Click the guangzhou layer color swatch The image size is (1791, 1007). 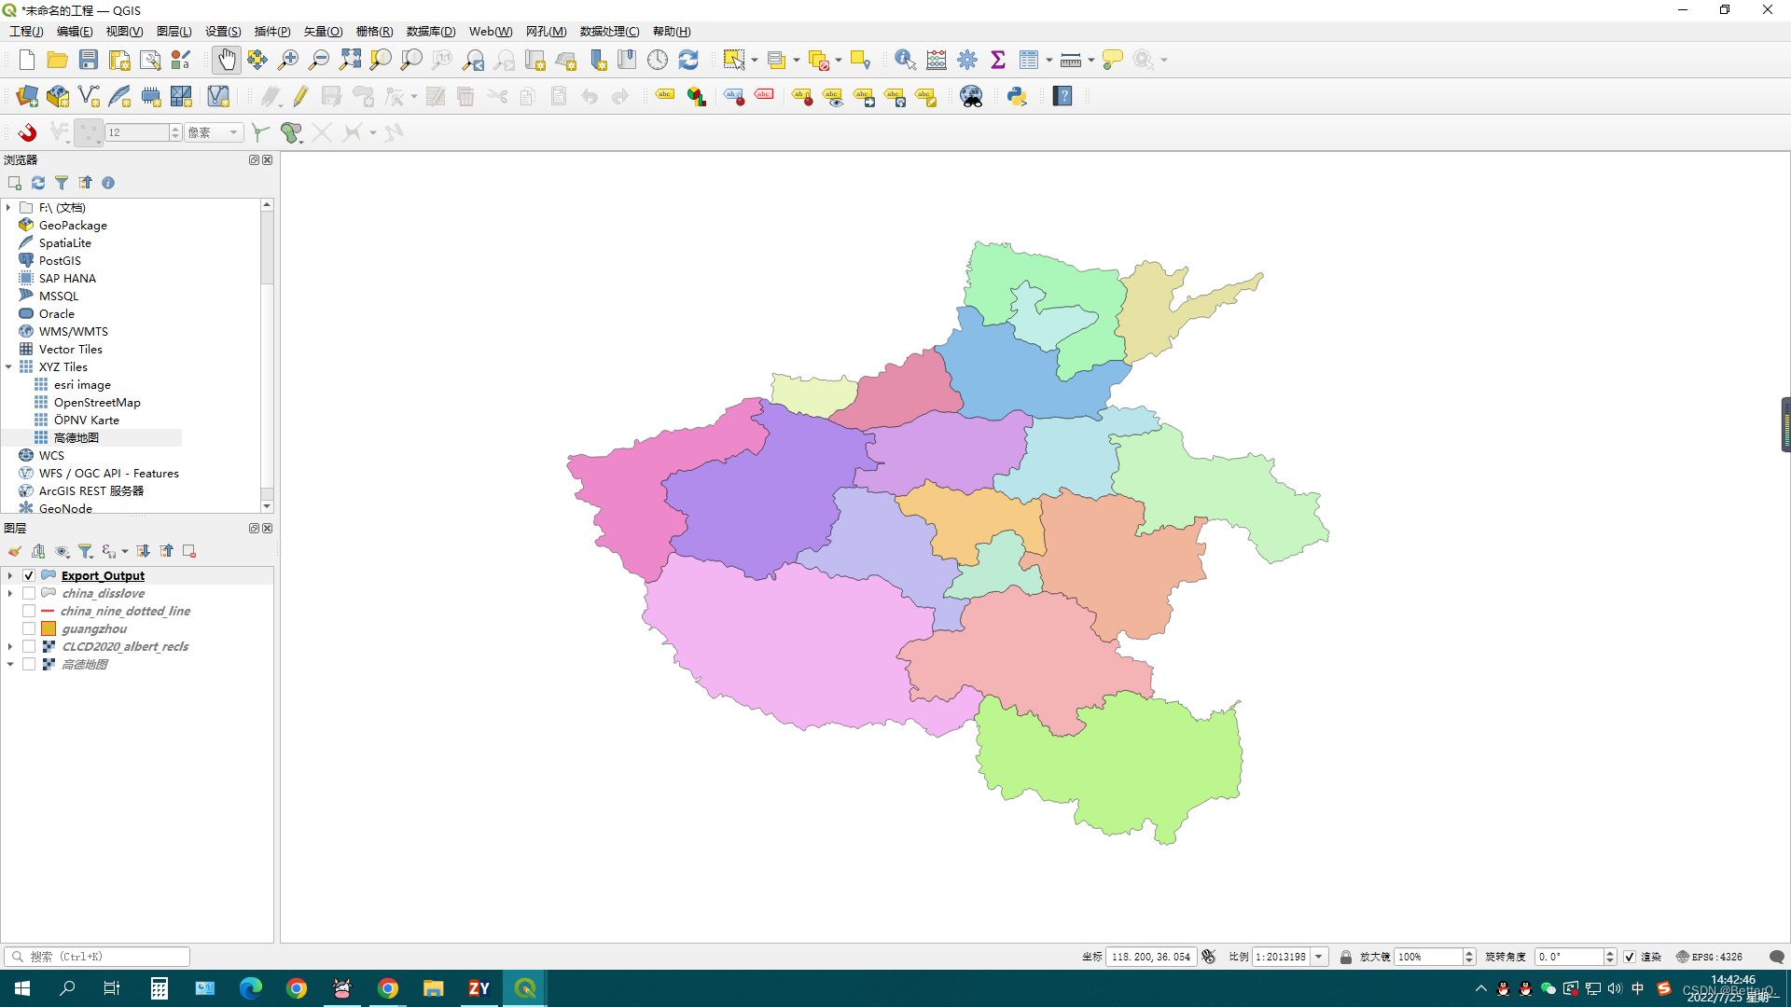[x=49, y=628]
